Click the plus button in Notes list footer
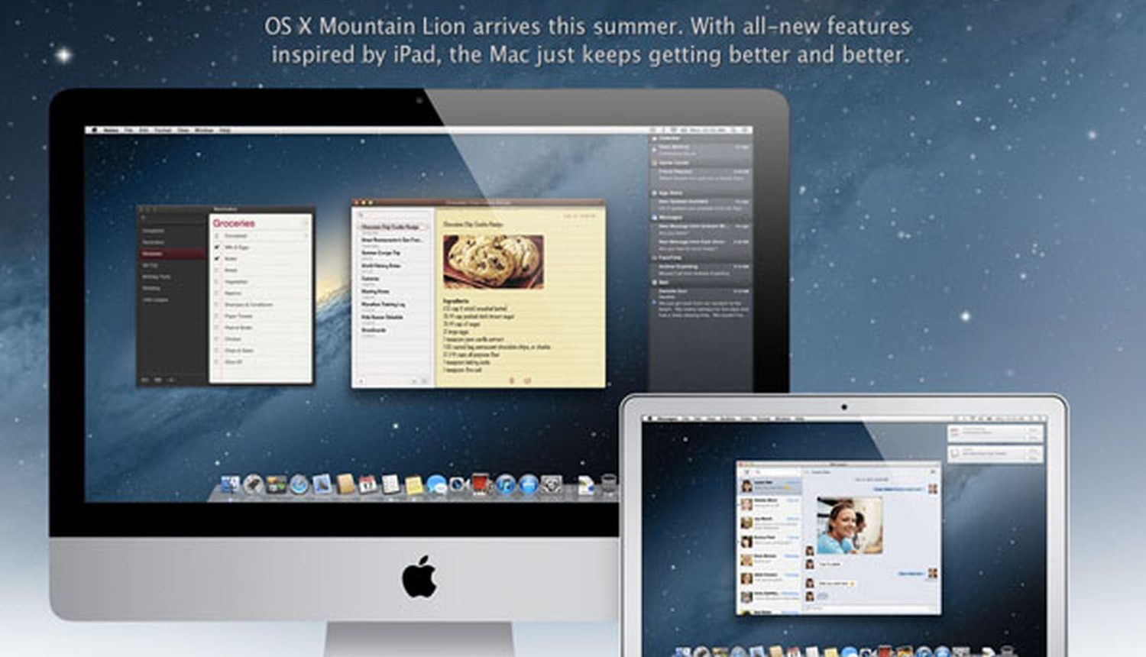Image resolution: width=1146 pixels, height=657 pixels. click(361, 380)
